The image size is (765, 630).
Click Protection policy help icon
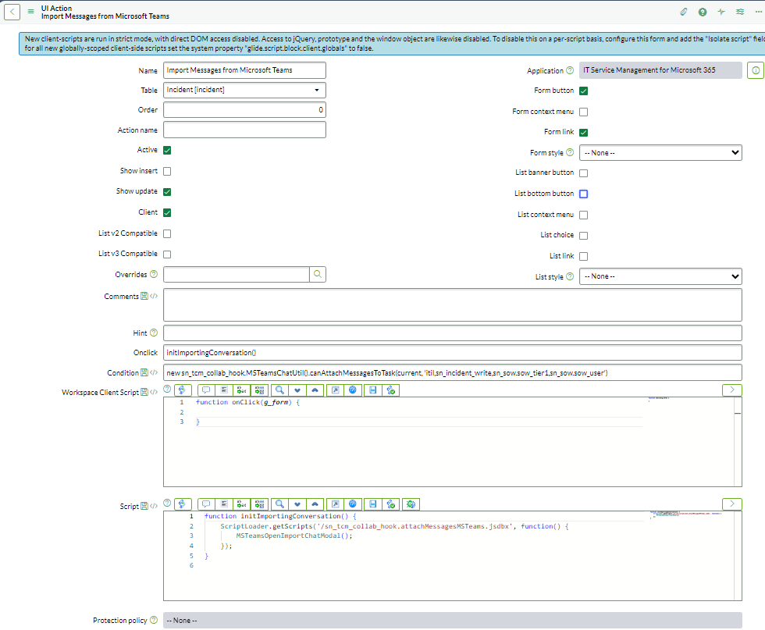coord(154,620)
